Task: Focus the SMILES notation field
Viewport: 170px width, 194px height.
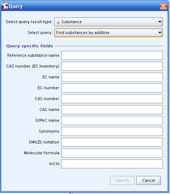Action: pos(112,142)
